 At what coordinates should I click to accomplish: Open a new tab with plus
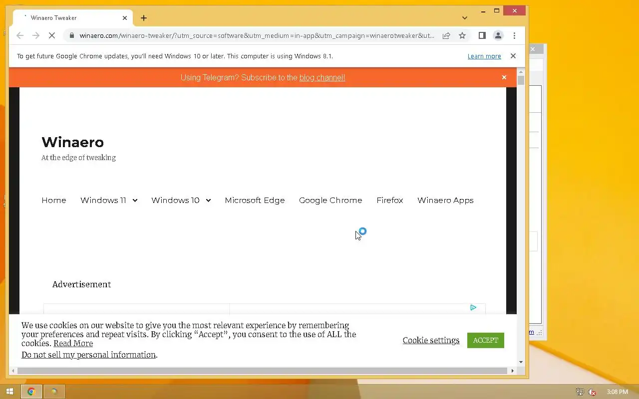pos(144,18)
